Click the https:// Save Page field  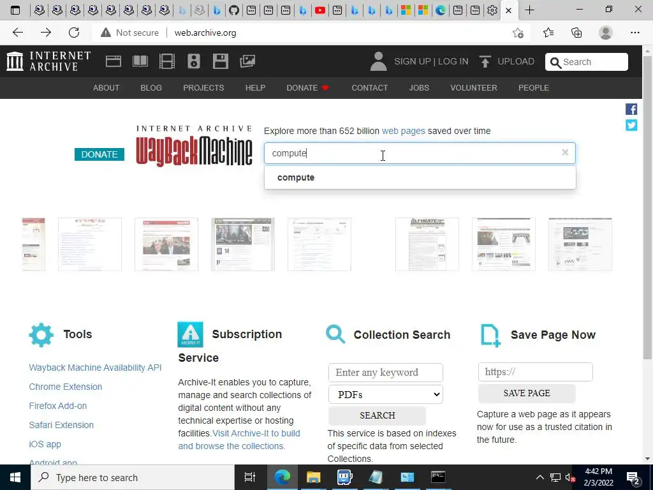(535, 372)
